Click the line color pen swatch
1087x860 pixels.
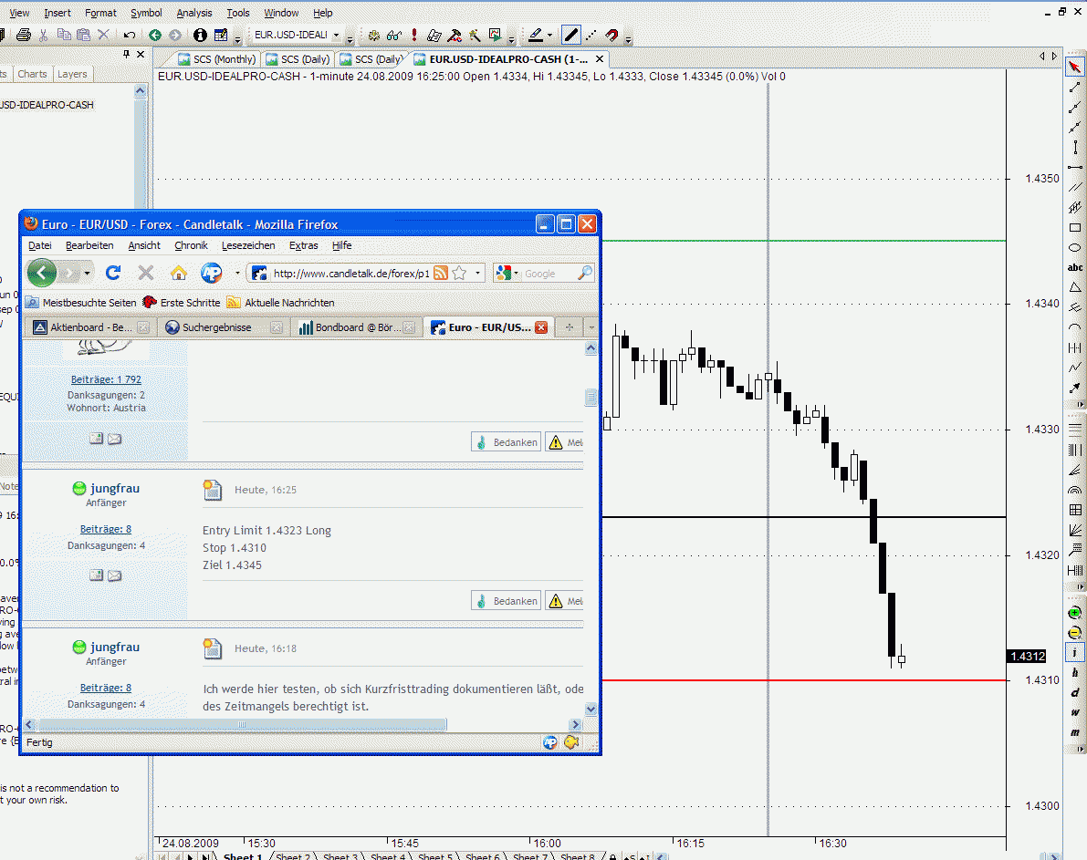click(x=535, y=35)
